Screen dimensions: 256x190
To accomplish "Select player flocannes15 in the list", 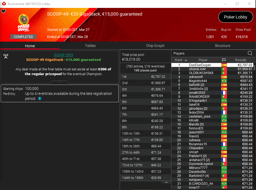I will point(212,144).
